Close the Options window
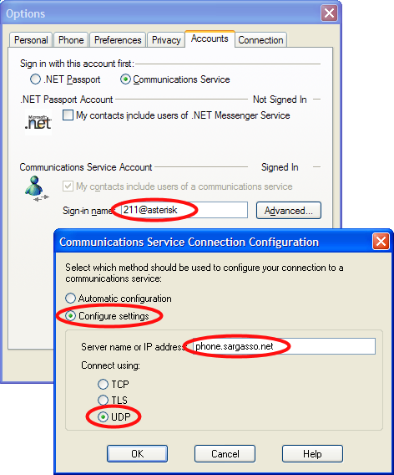Image resolution: width=394 pixels, height=475 pixels. (329, 13)
